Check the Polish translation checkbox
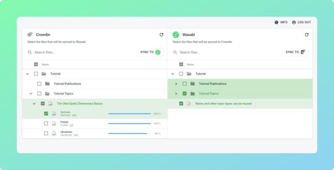Screen dimensions: 334x170 coord(46,123)
